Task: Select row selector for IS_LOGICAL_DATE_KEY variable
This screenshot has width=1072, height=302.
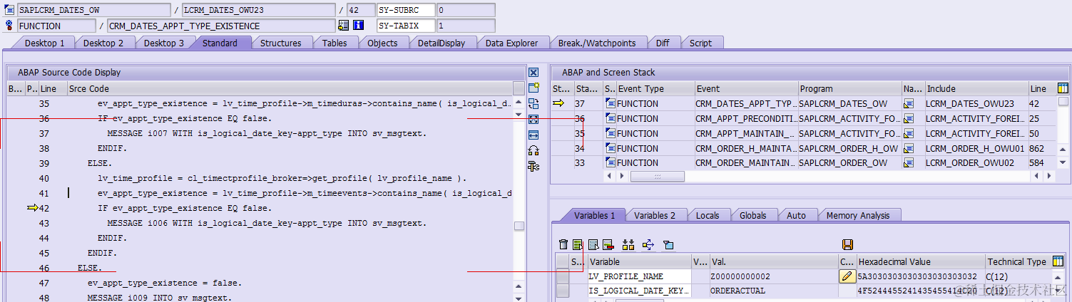Action: click(563, 291)
